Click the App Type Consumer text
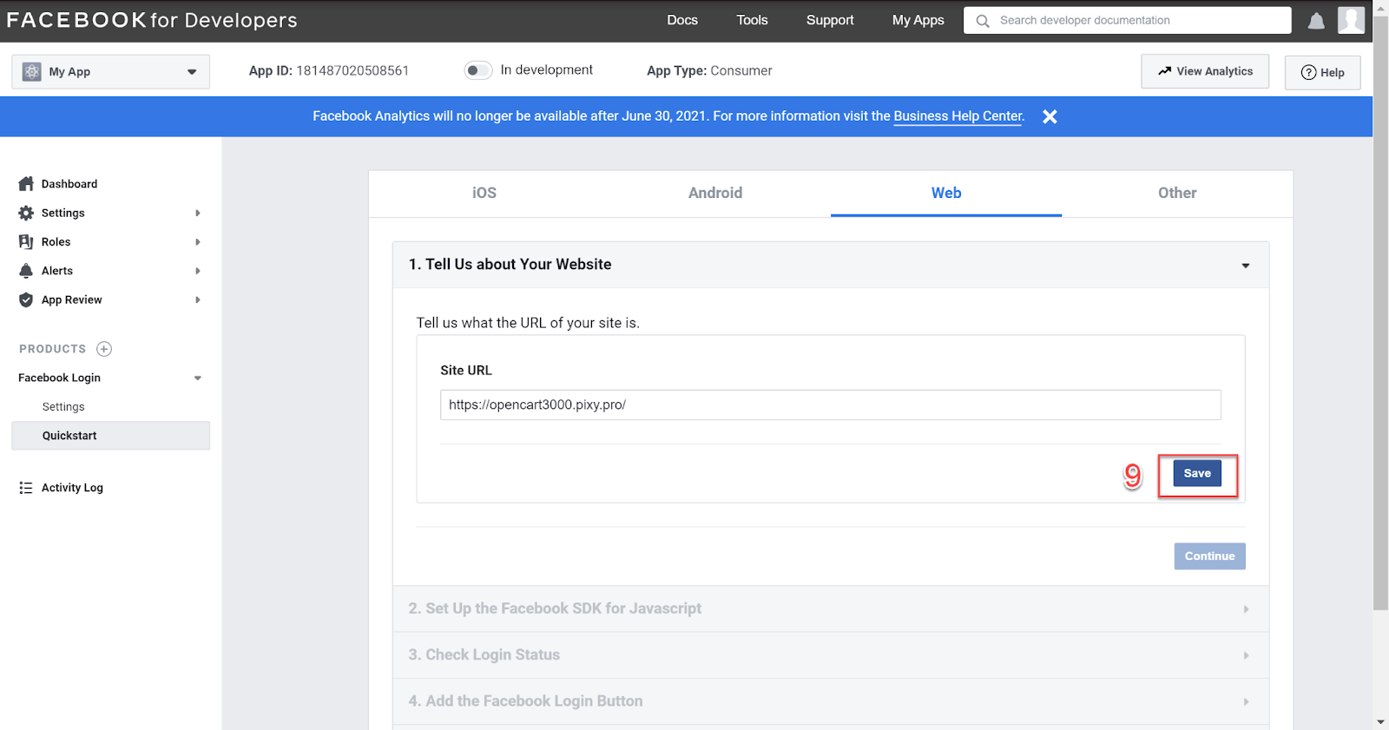1389x730 pixels. 709,71
